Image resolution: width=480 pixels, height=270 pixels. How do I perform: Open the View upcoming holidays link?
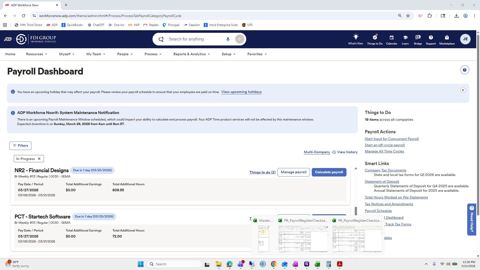(x=241, y=92)
